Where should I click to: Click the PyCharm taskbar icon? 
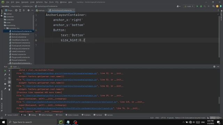coord(61,122)
